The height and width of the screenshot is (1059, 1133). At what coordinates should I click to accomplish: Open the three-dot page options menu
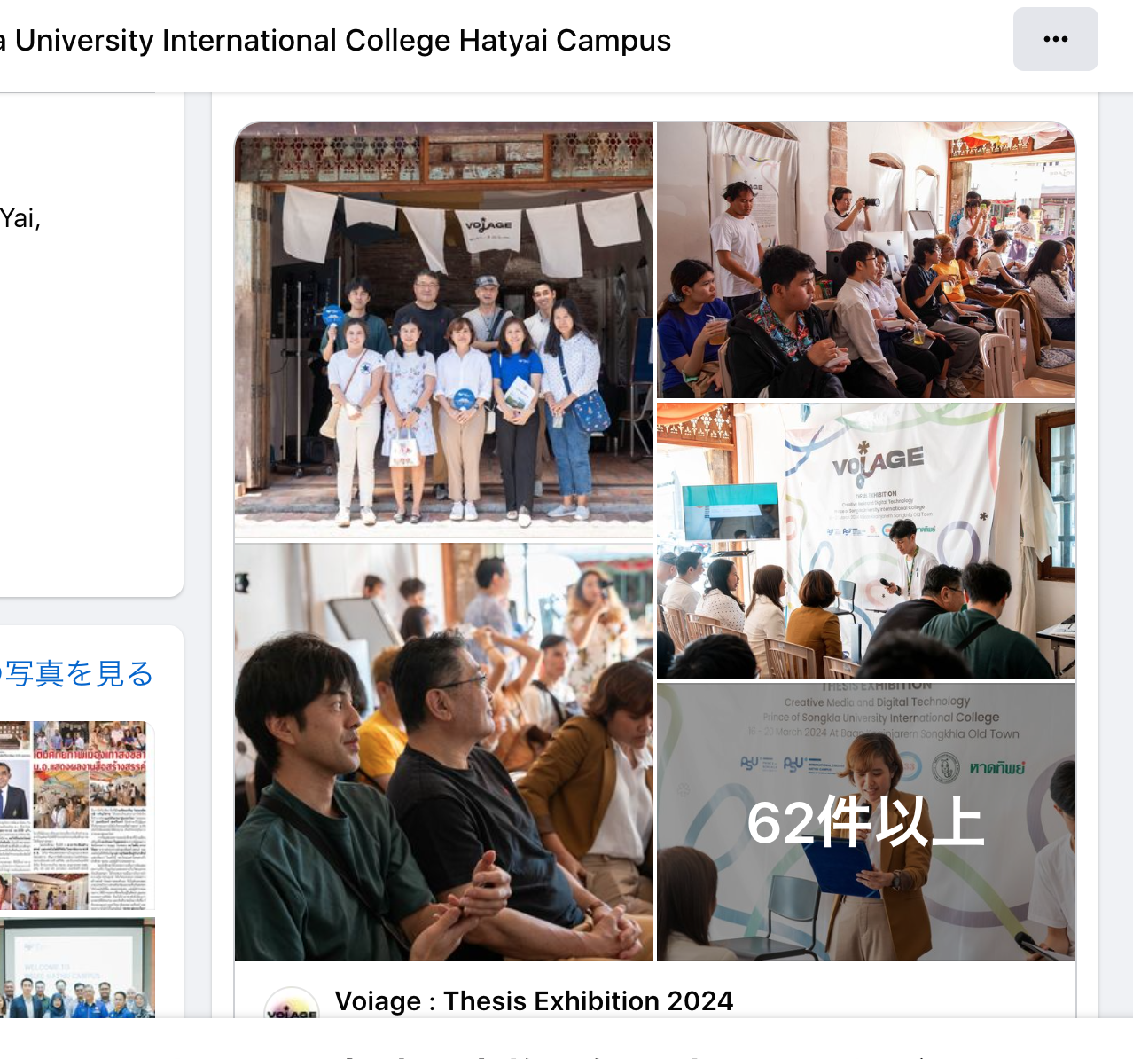[x=1055, y=39]
